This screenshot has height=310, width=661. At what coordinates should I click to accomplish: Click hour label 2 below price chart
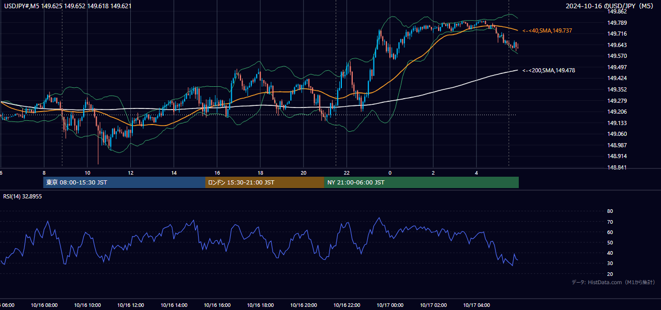click(433, 173)
